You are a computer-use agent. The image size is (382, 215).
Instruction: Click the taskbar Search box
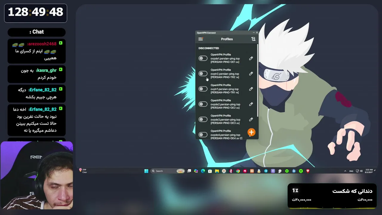click(168, 171)
